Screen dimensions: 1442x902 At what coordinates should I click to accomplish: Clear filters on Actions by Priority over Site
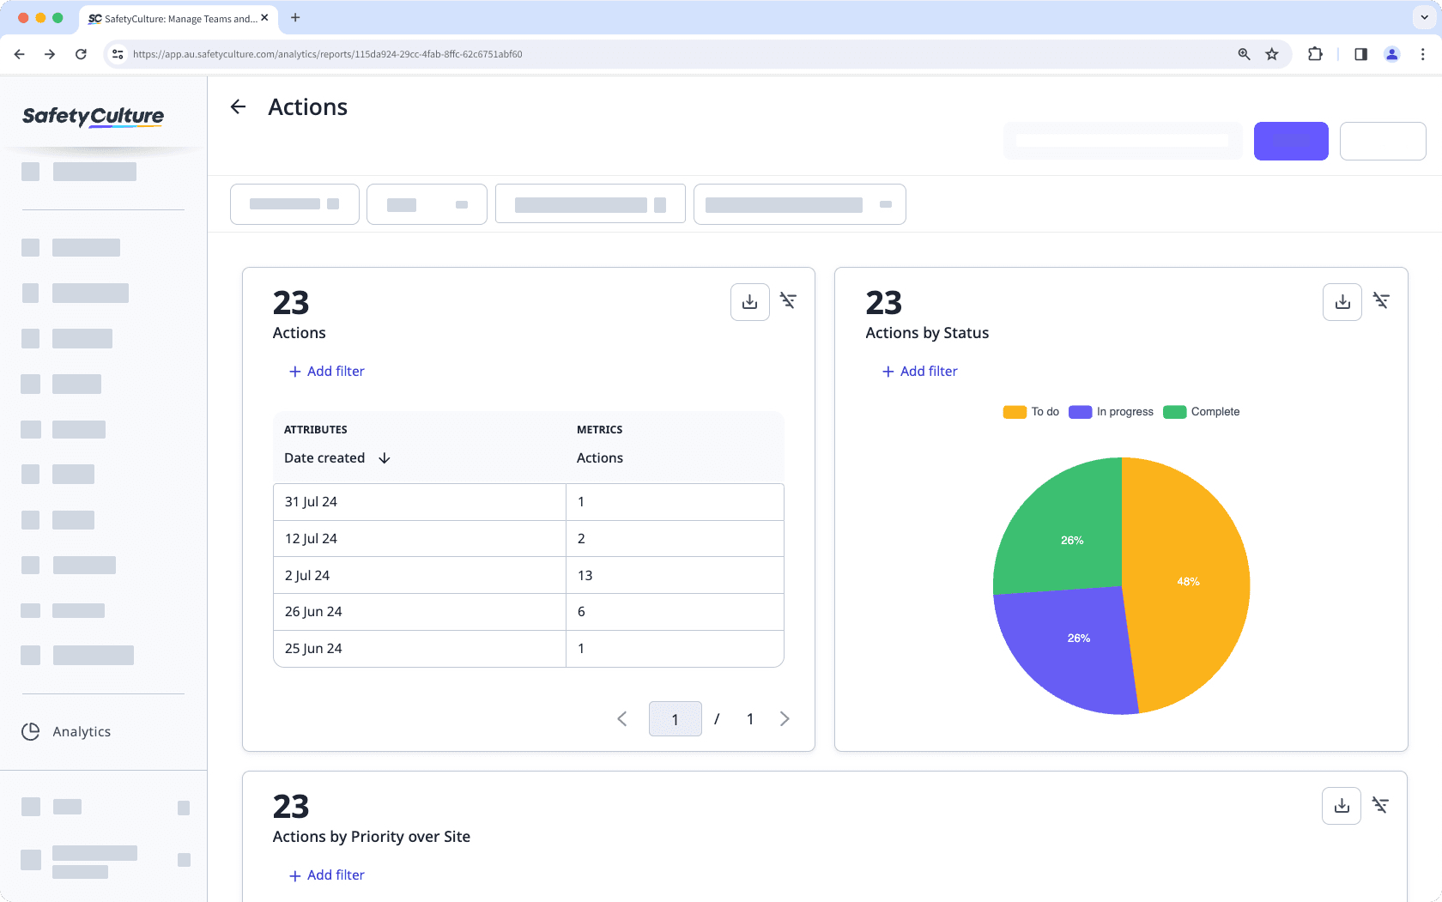pos(1381,805)
